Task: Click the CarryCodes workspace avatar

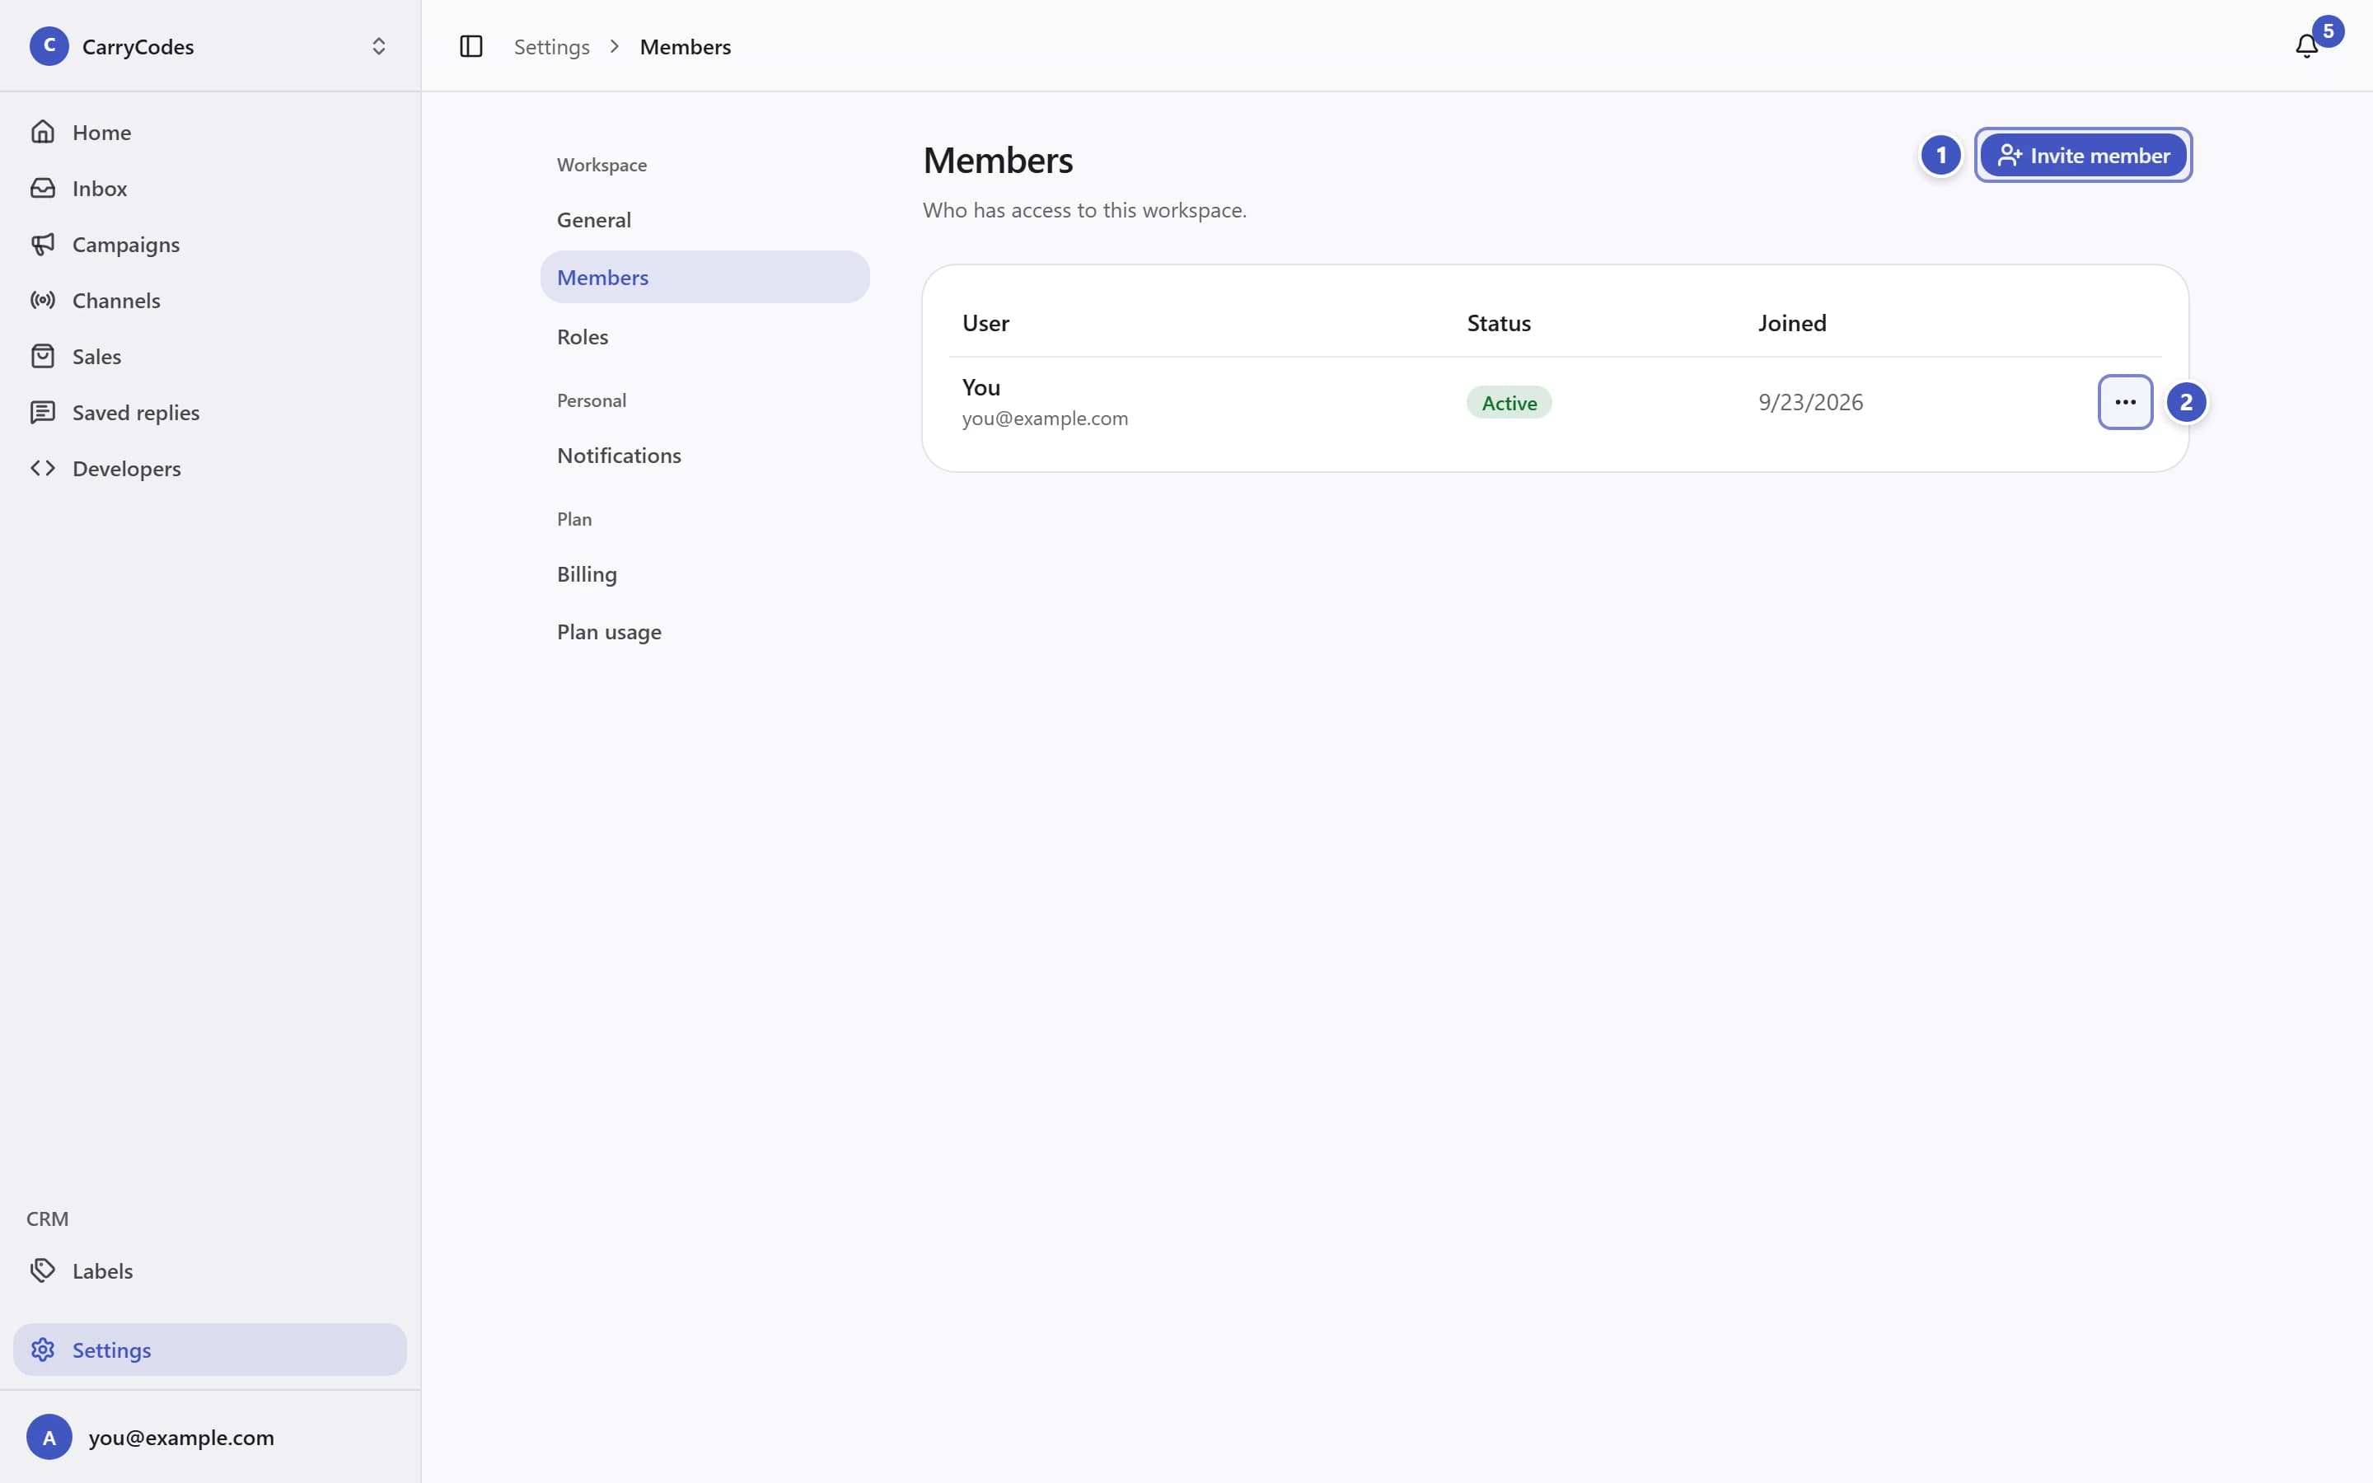Action: click(x=49, y=46)
